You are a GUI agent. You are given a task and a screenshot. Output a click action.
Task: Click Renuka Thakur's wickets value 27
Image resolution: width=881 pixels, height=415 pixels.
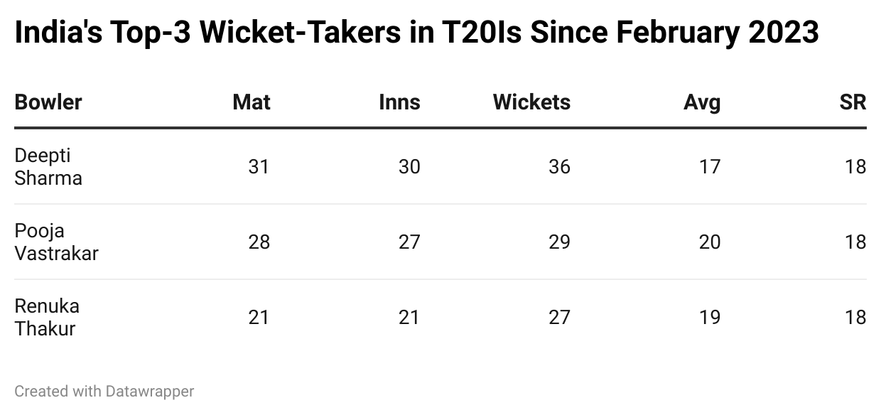559,317
